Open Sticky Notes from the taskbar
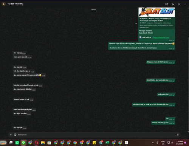This screenshot has width=189, height=146. coord(94,143)
